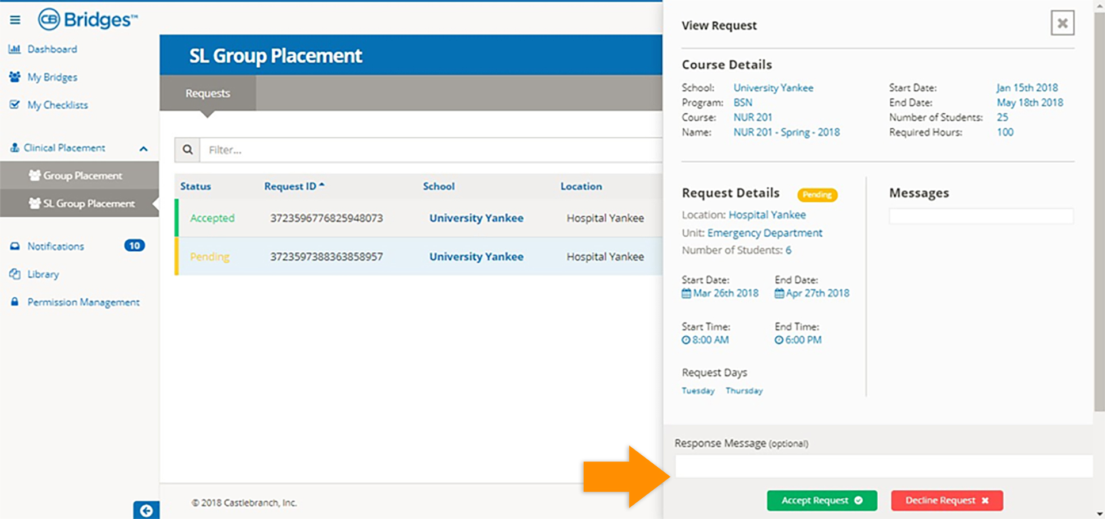Click the calendar icon by Apr 27th 2018
The image size is (1105, 519).
[x=779, y=294]
